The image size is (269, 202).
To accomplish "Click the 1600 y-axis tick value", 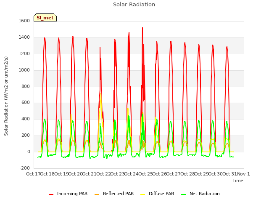I will (24, 21).
